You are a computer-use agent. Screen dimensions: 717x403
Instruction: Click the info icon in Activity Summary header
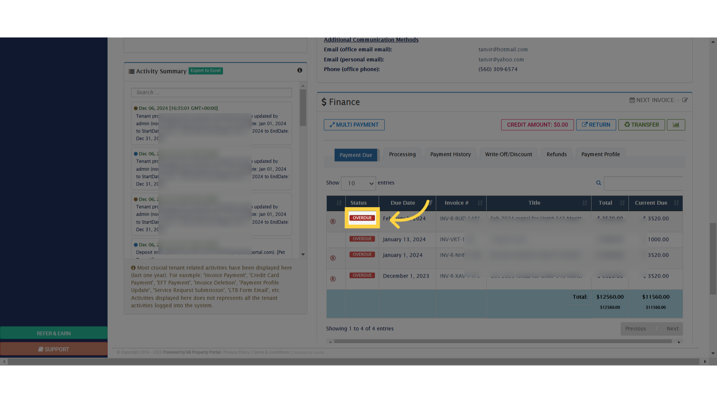[299, 71]
